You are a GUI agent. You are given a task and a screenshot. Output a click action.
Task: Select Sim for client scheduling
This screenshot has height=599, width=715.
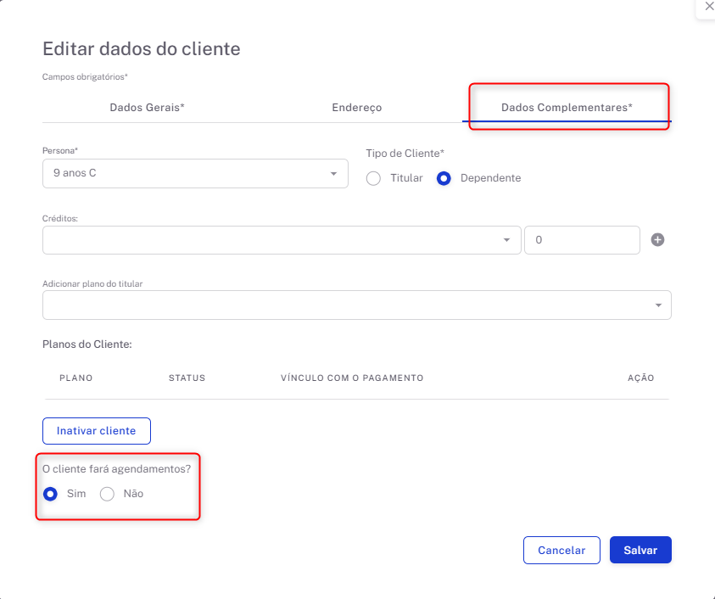click(50, 494)
